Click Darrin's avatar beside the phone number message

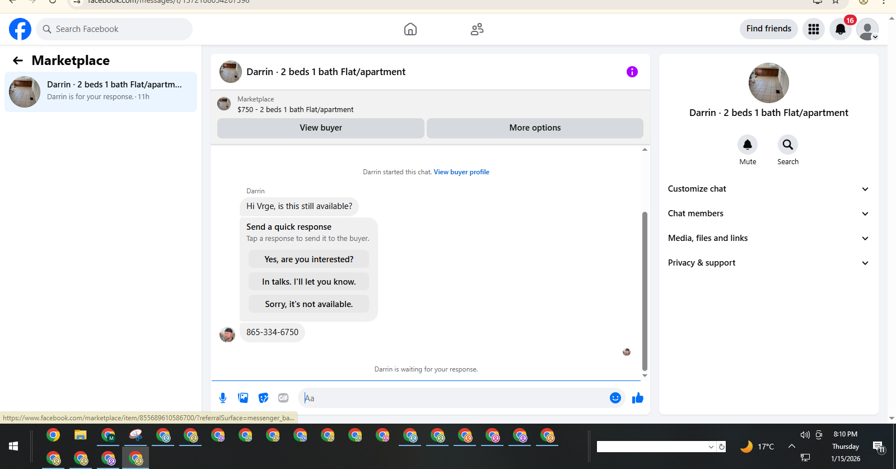(227, 335)
